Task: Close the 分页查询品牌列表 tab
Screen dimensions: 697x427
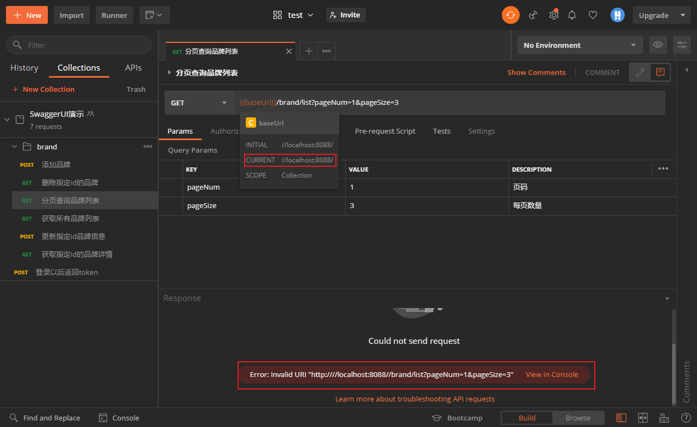Action: point(289,52)
